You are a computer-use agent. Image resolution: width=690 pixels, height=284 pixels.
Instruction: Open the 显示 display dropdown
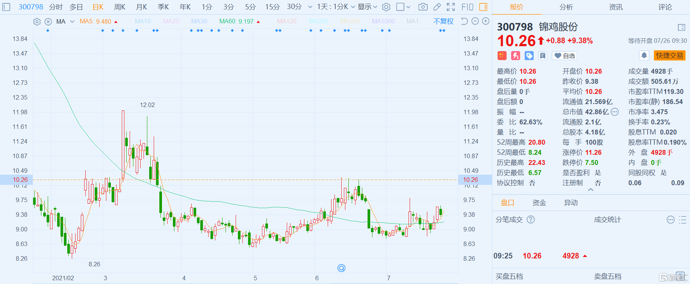pos(367,7)
